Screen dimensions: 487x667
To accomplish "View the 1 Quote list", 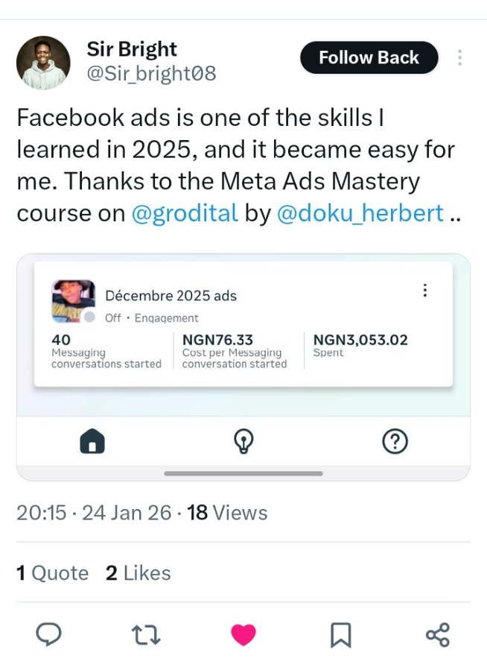I will pyautogui.click(x=52, y=573).
